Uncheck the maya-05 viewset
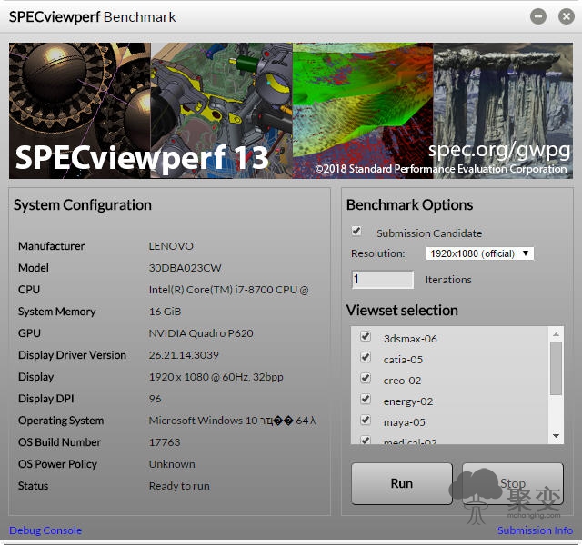 pos(366,420)
